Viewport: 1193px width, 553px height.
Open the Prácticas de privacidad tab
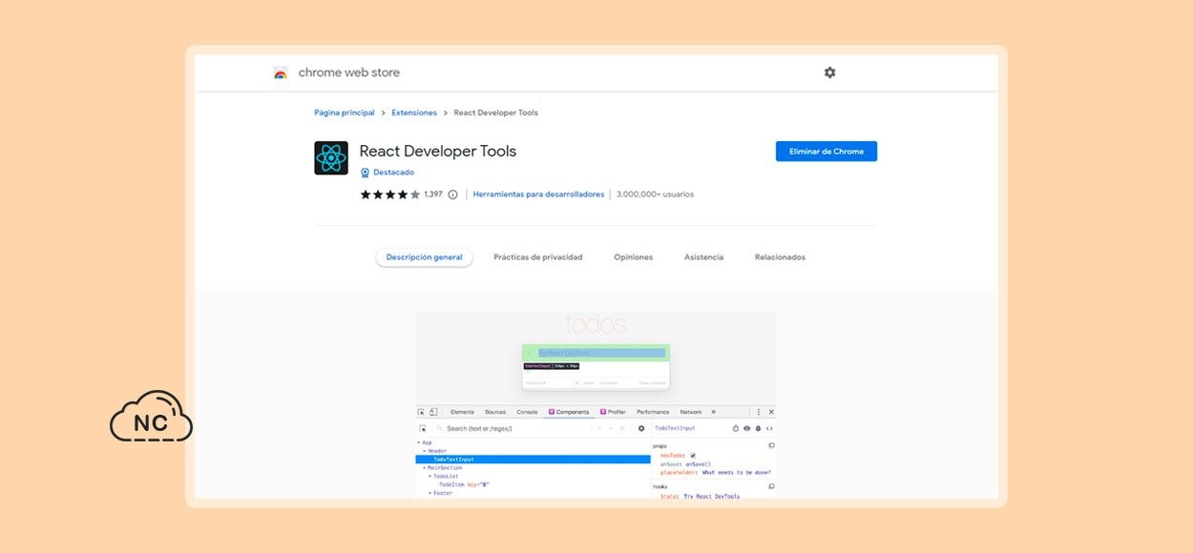(538, 257)
